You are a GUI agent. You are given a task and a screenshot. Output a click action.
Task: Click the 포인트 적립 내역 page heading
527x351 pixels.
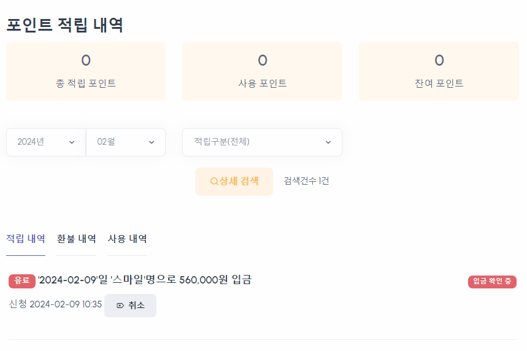pyautogui.click(x=65, y=25)
